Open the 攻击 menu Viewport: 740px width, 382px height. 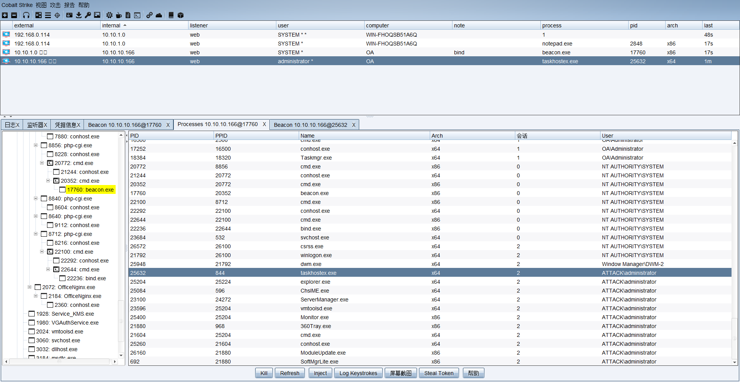pos(55,5)
